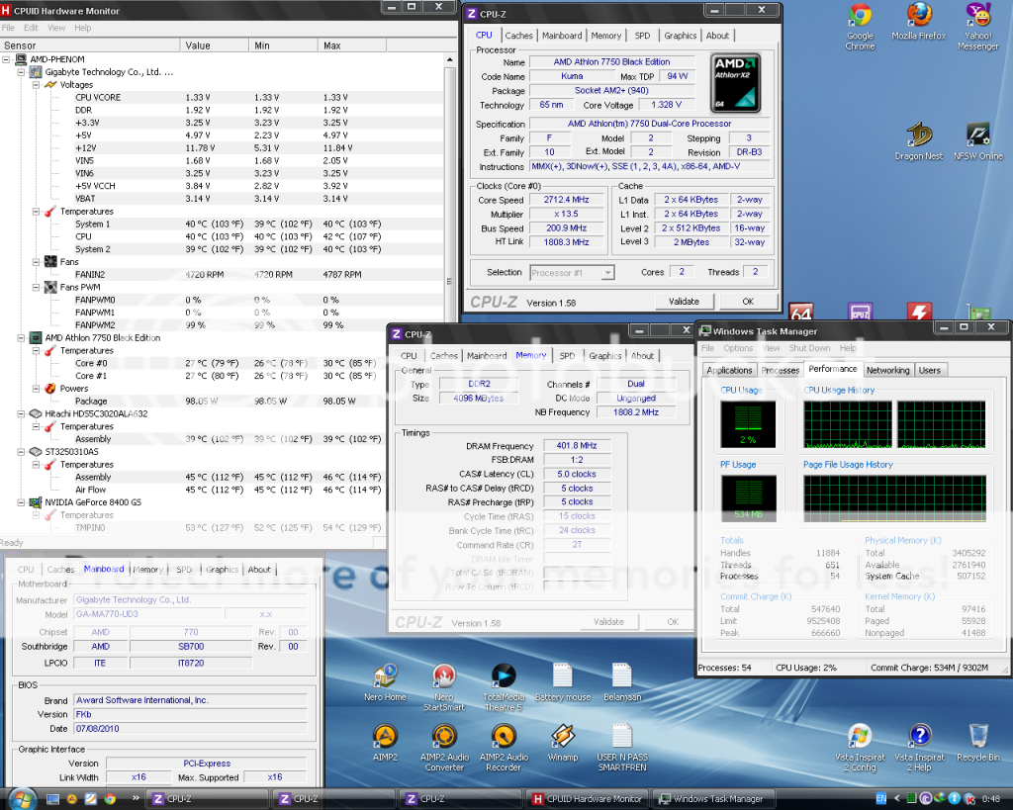Switch to Networking tab in Task Manager
Image resolution: width=1013 pixels, height=810 pixels.
pyautogui.click(x=887, y=370)
